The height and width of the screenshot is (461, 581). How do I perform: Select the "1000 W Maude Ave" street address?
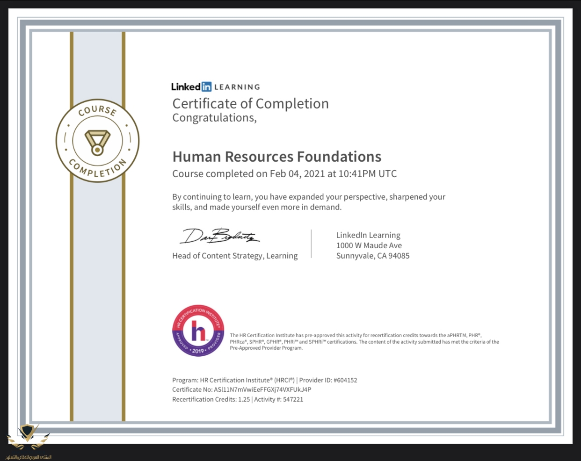coord(369,245)
